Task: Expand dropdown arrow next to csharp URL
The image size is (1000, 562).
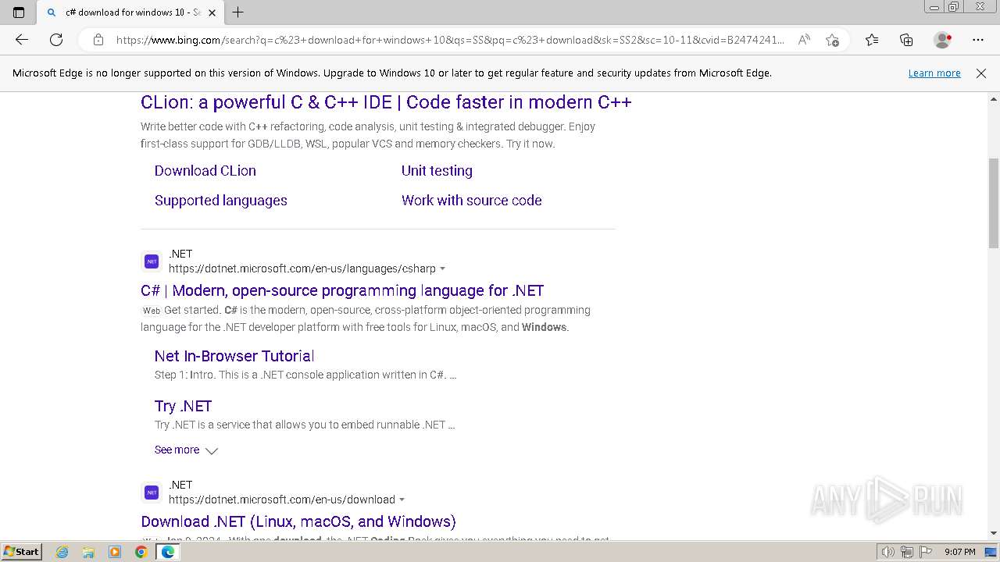Action: [443, 269]
